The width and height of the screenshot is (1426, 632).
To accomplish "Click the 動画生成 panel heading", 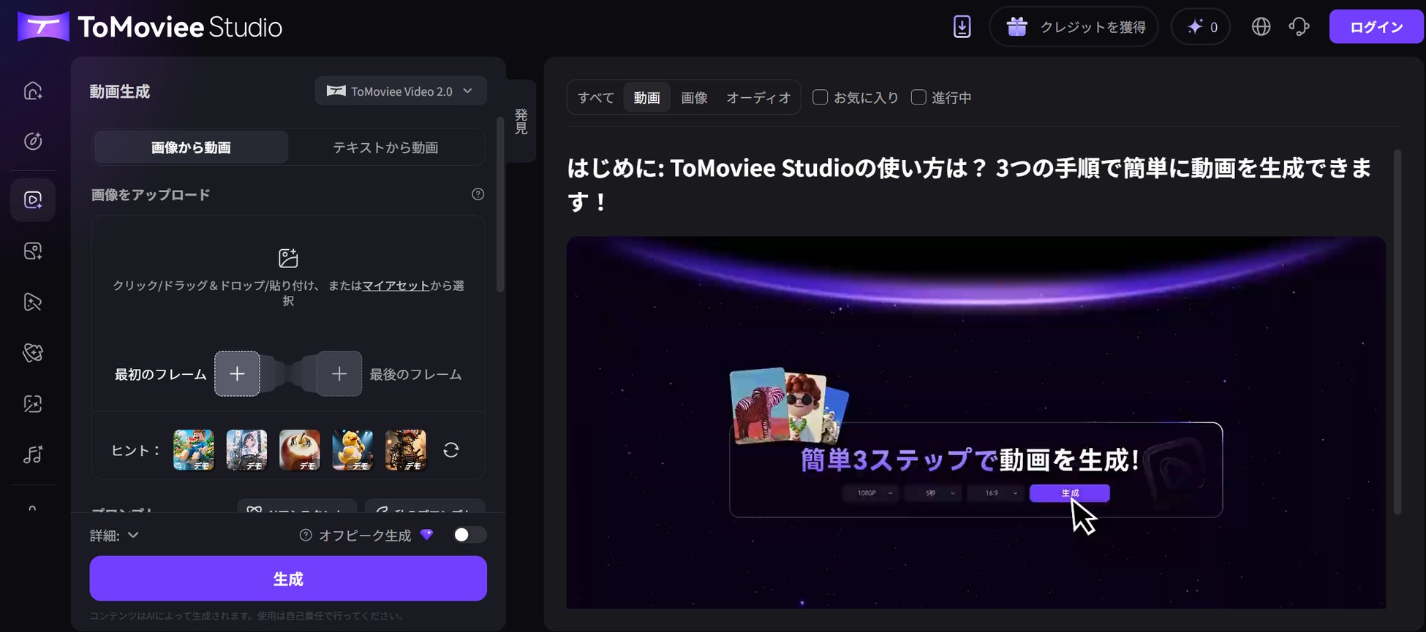I will (120, 91).
